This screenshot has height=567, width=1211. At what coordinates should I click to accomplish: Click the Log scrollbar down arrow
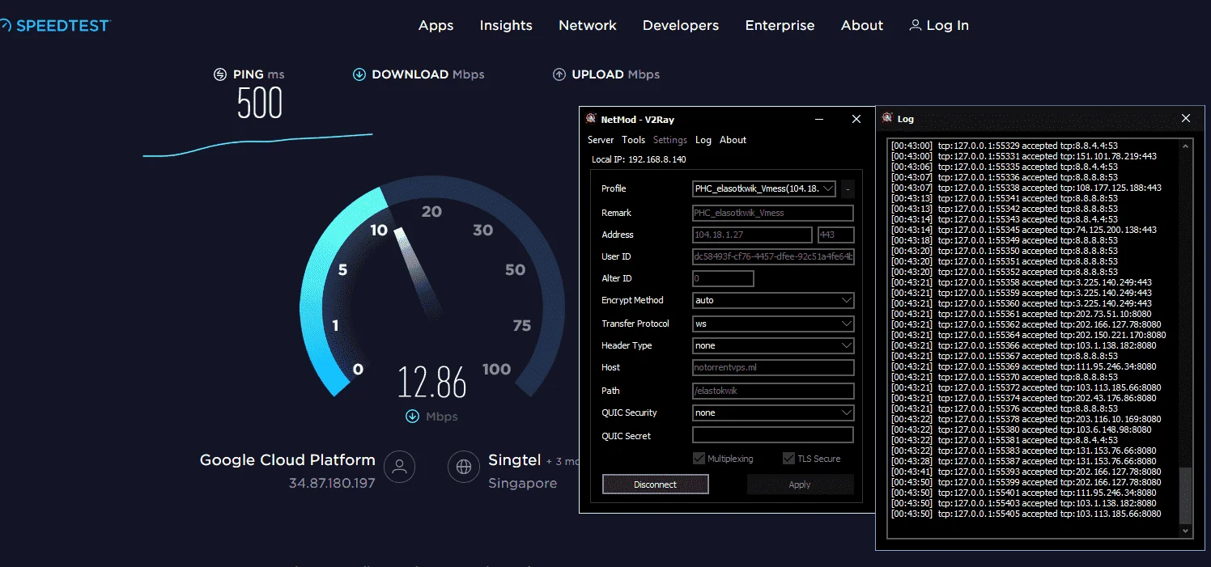[x=1186, y=531]
